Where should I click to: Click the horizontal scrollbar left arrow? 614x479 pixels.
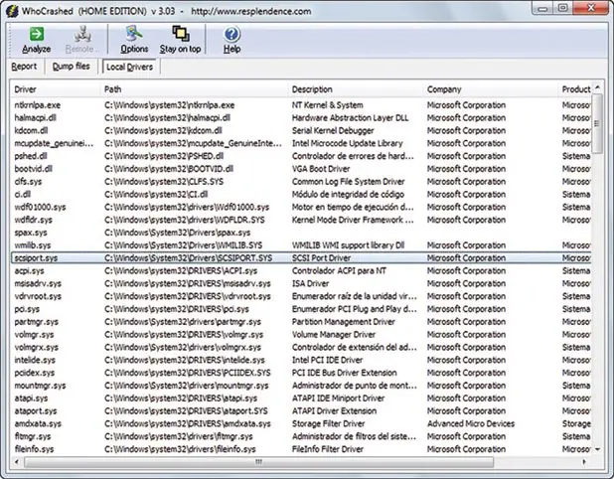17,462
